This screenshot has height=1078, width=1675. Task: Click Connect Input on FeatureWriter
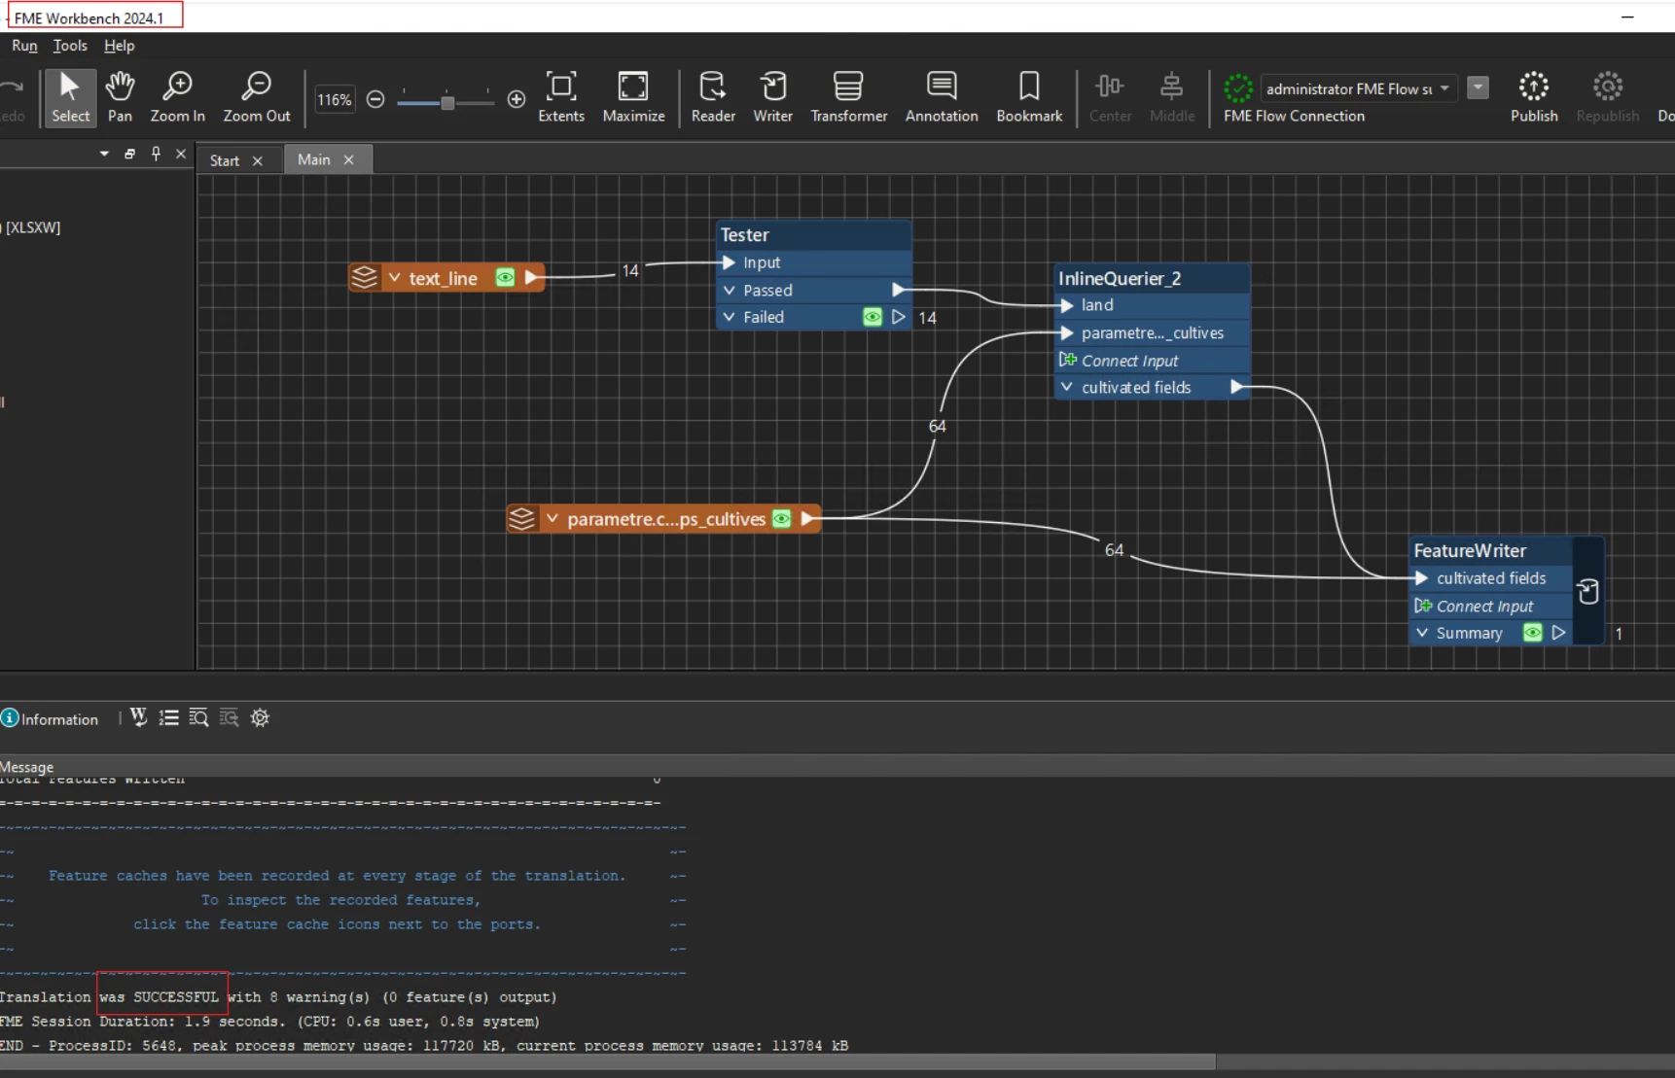pos(1484,606)
